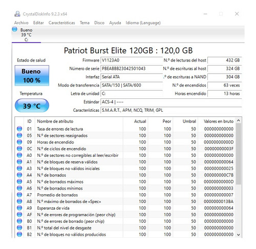Click status orb for attribute AF errores de programación
256x249 pixels.
(x=19, y=215)
